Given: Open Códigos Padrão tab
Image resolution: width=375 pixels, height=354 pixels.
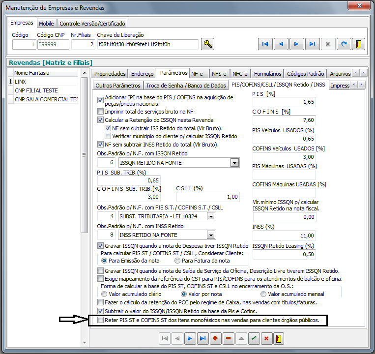Looking at the screenshot, I should click(x=305, y=74).
